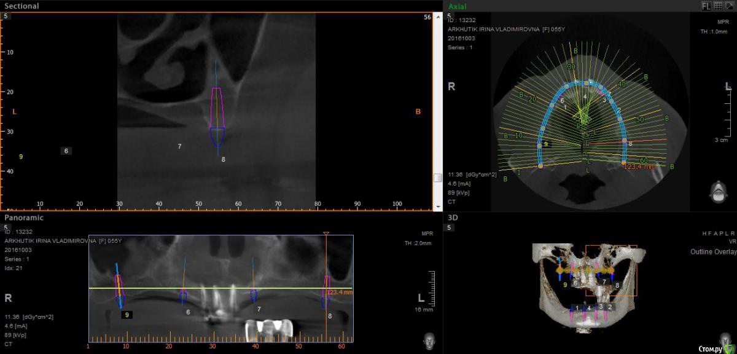Viewport: 737px width, 354px height.
Task: Select implant 7 marker in the 3D view
Action: [x=604, y=281]
